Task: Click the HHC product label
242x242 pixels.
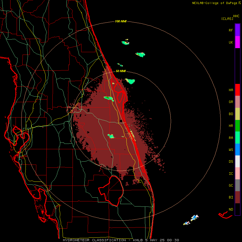Action: (x=236, y=16)
